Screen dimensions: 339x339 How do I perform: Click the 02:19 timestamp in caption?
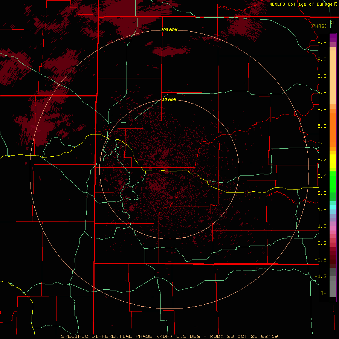(x=269, y=336)
